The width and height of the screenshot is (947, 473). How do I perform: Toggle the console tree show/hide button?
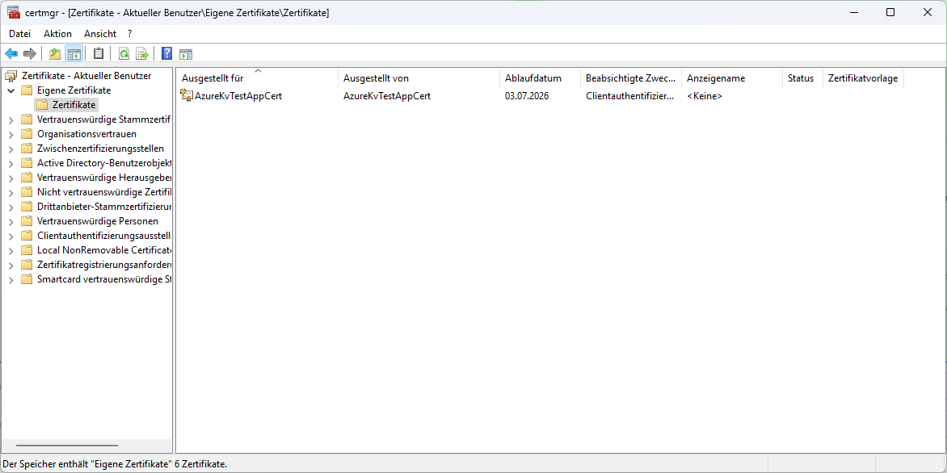tap(74, 54)
